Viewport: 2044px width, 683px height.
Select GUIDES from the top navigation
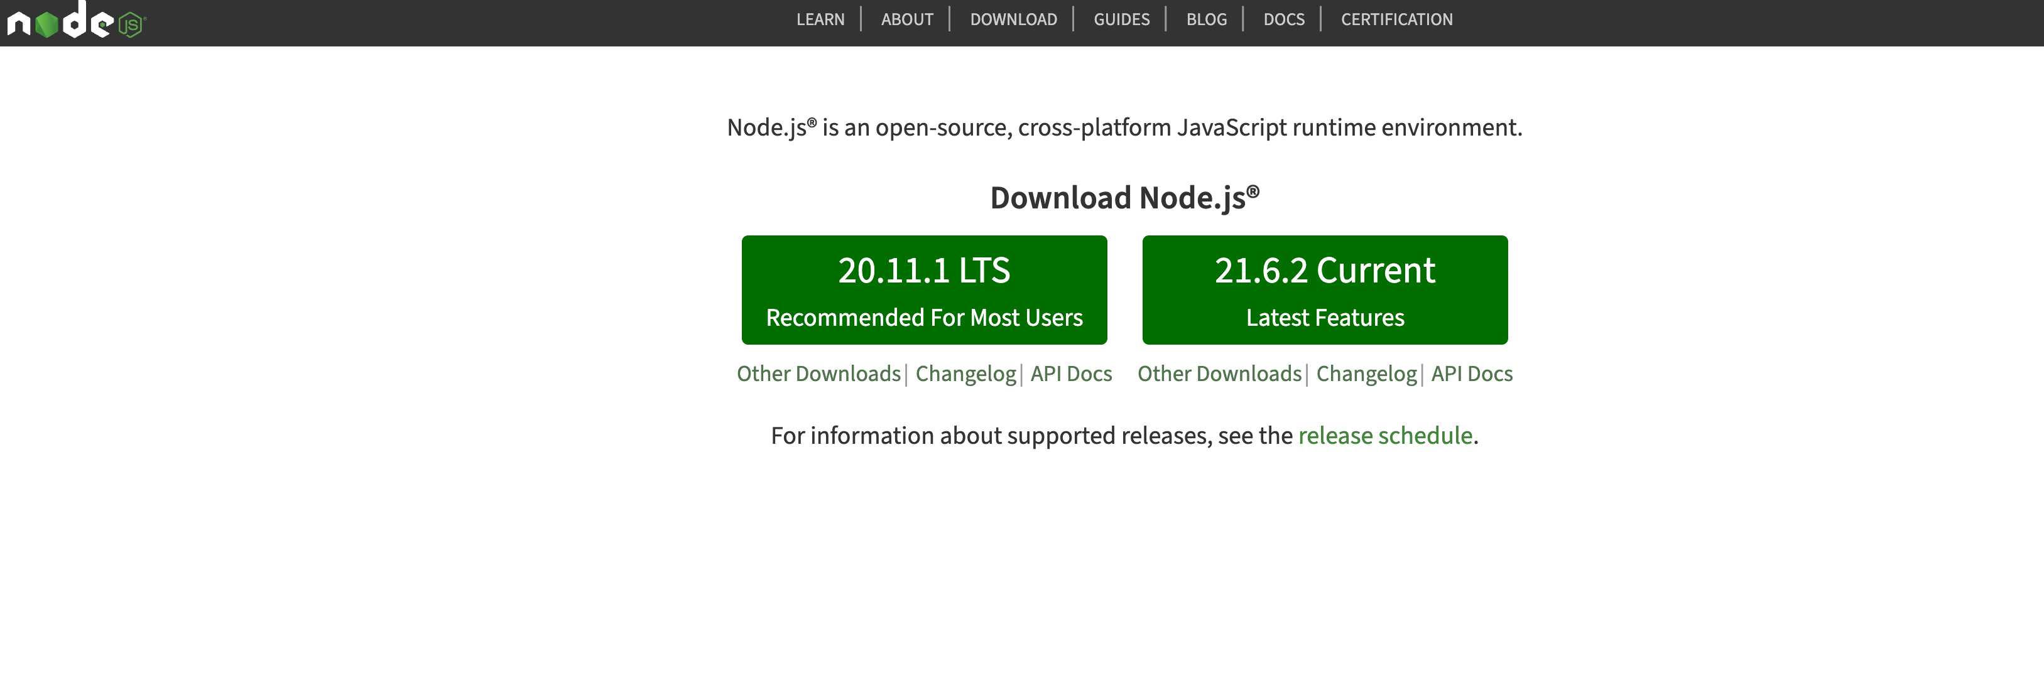pos(1121,20)
